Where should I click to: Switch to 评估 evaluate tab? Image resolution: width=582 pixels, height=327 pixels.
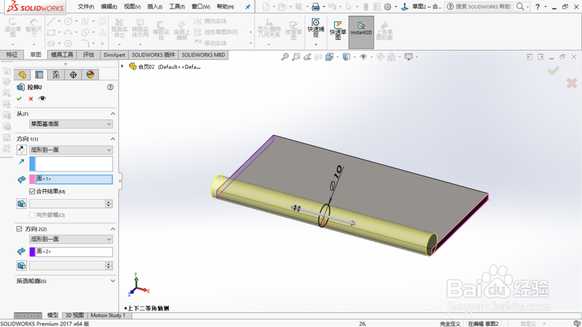88,55
